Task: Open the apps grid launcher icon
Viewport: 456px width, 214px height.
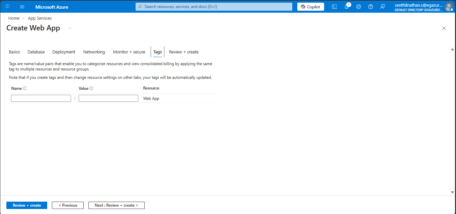Action: (7, 7)
